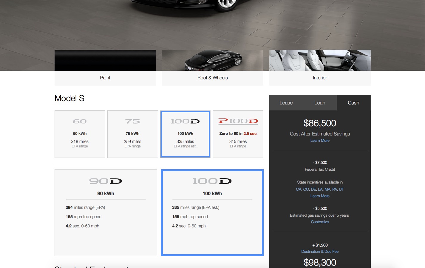Select the 75 kWh battery option
425x268 pixels.
[133, 134]
